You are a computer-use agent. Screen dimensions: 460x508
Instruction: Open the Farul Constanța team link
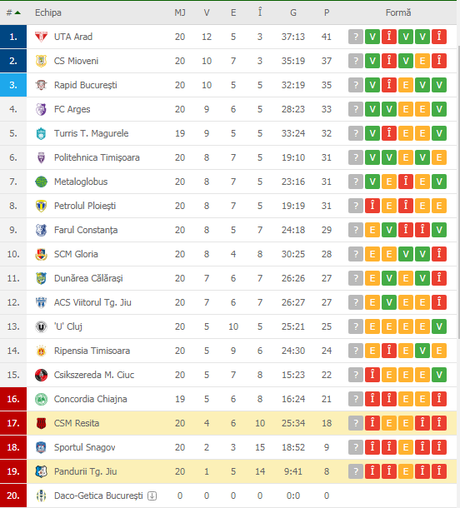(x=86, y=230)
